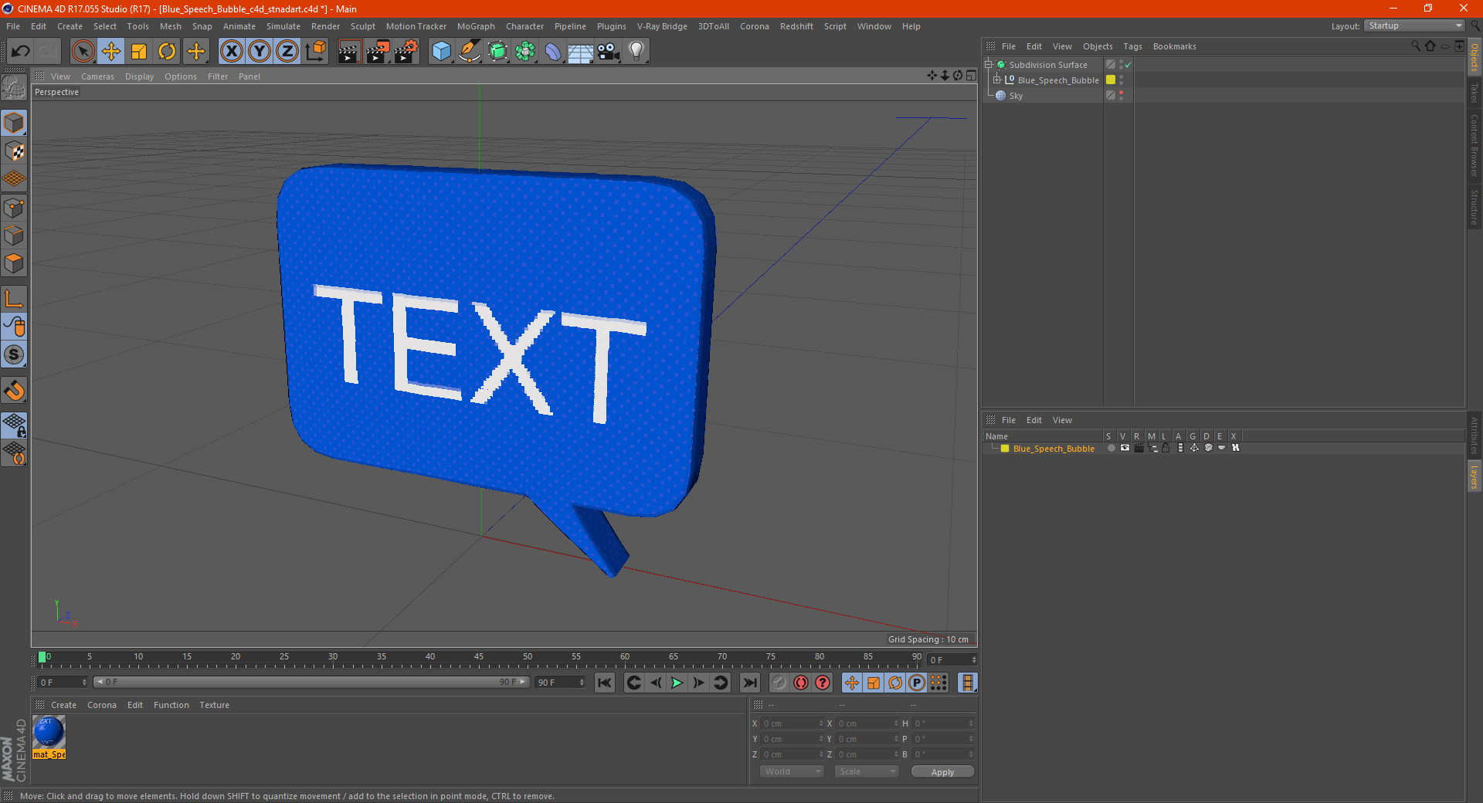The image size is (1483, 803).
Task: Select Points mode in left toolbar
Action: coord(14,208)
